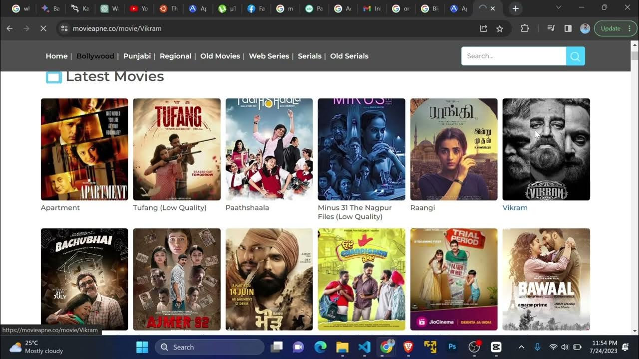Screen dimensions: 639x359
Task: Open OBS Studio from taskbar
Action: click(474, 347)
